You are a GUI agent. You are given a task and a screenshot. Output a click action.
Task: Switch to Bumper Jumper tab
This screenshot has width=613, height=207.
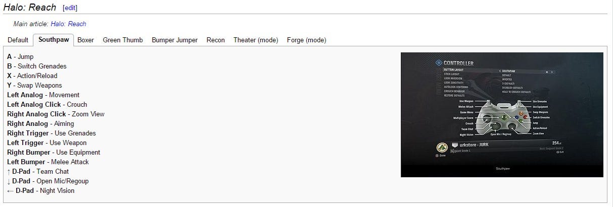point(175,40)
